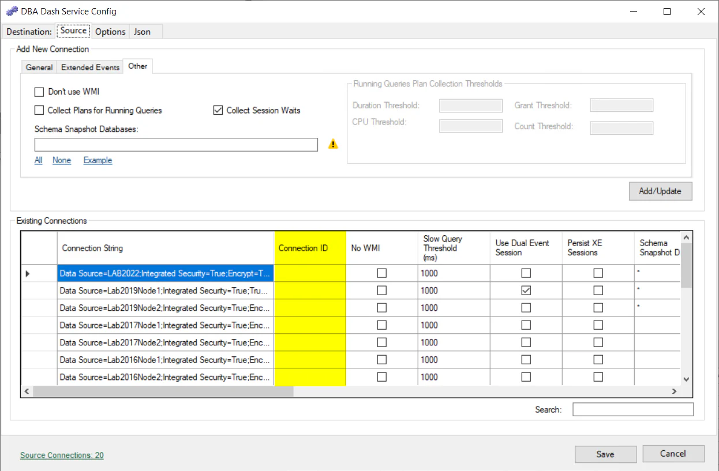Click into the Search input field
719x471 pixels.
pyautogui.click(x=632, y=409)
